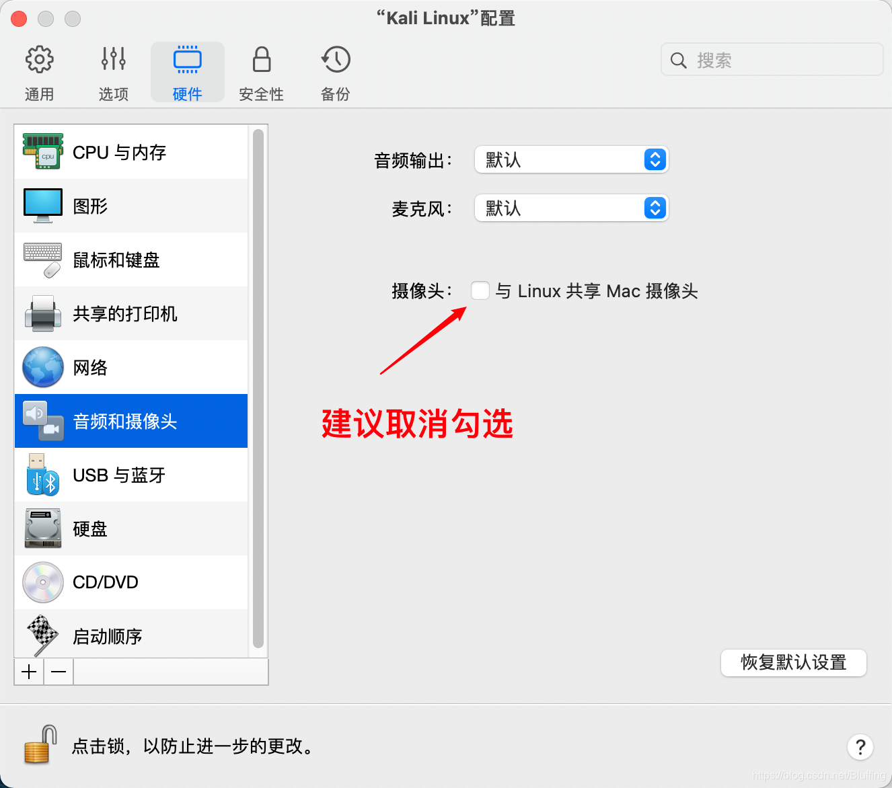Click the 共享的打印机 printer icon
This screenshot has height=788, width=892.
point(43,313)
